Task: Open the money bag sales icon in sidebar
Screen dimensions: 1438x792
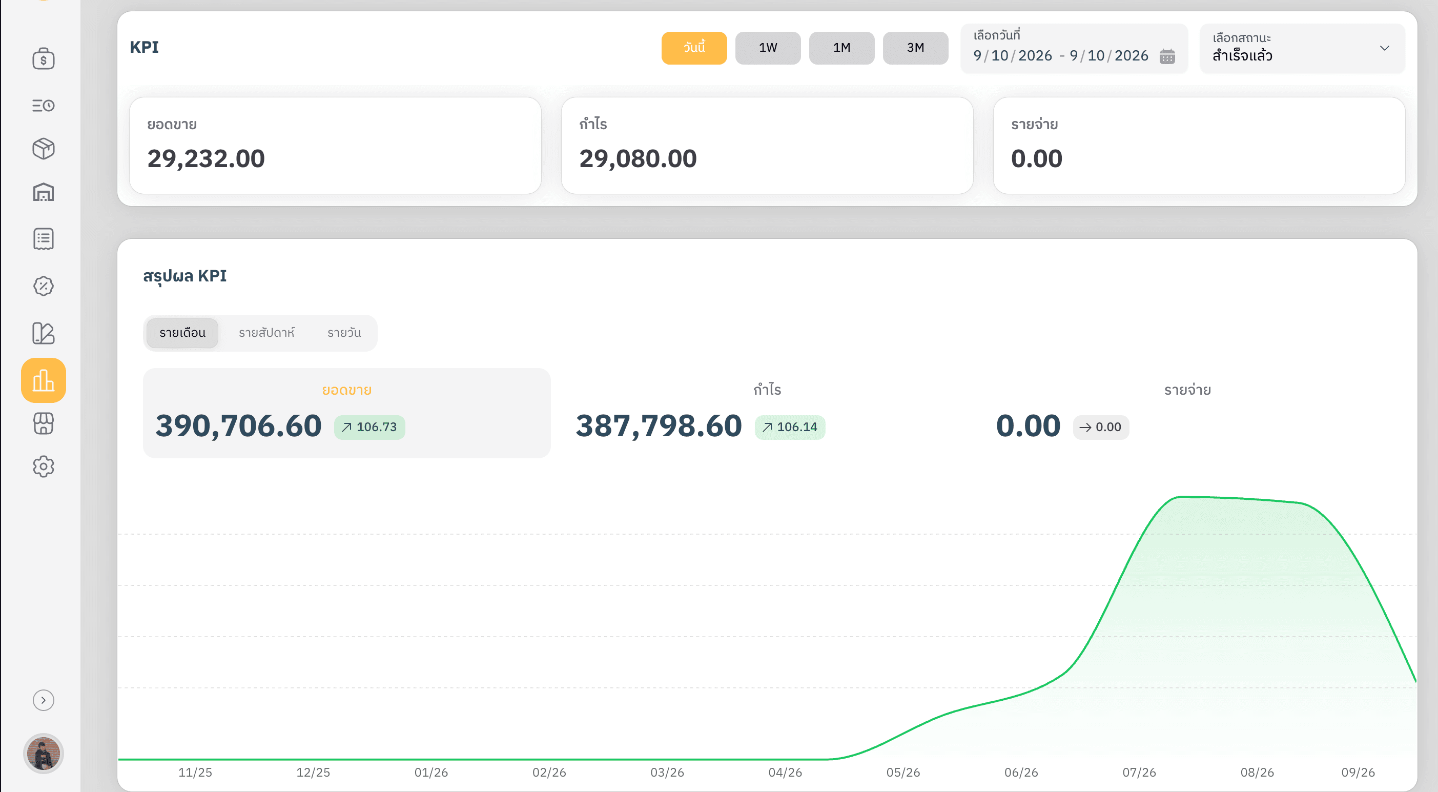Action: [x=43, y=58]
